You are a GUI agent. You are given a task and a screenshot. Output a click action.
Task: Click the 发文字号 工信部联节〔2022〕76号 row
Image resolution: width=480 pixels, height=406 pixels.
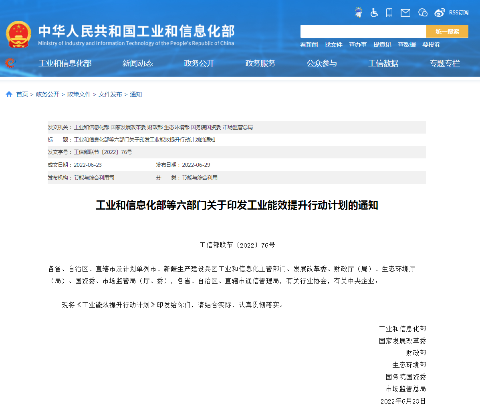coord(237,152)
